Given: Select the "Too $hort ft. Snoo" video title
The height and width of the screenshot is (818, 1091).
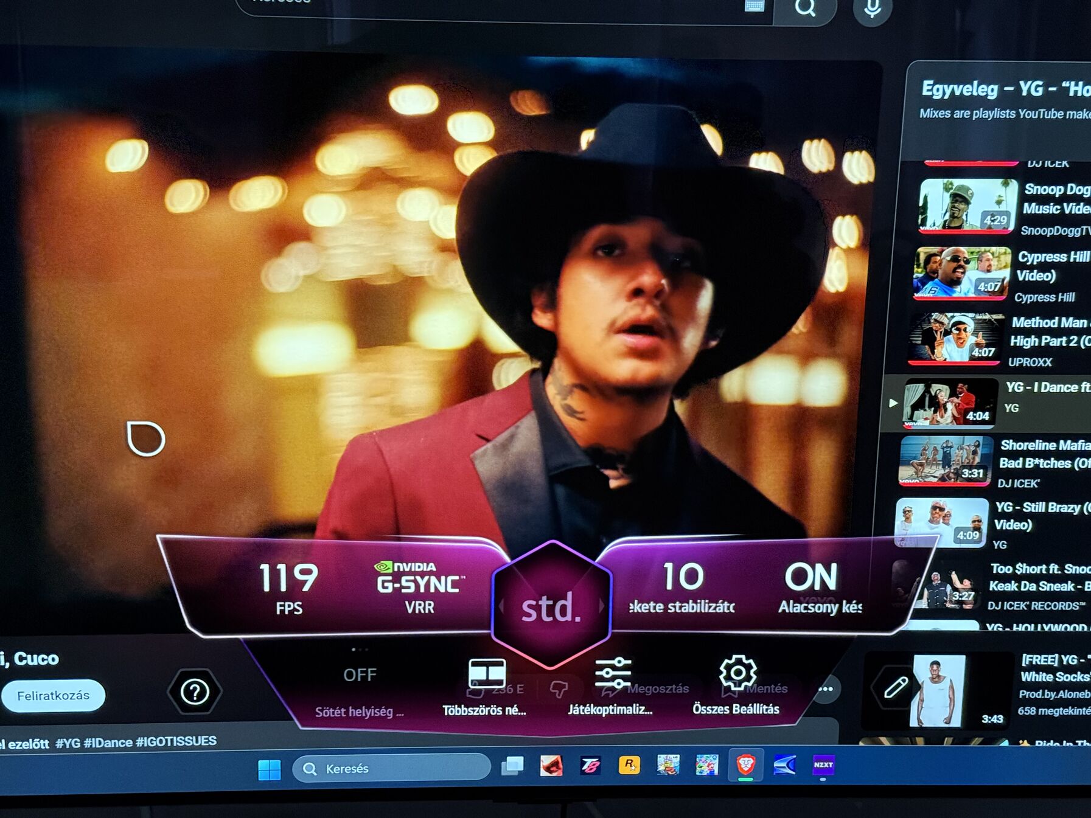Looking at the screenshot, I should (x=1040, y=577).
